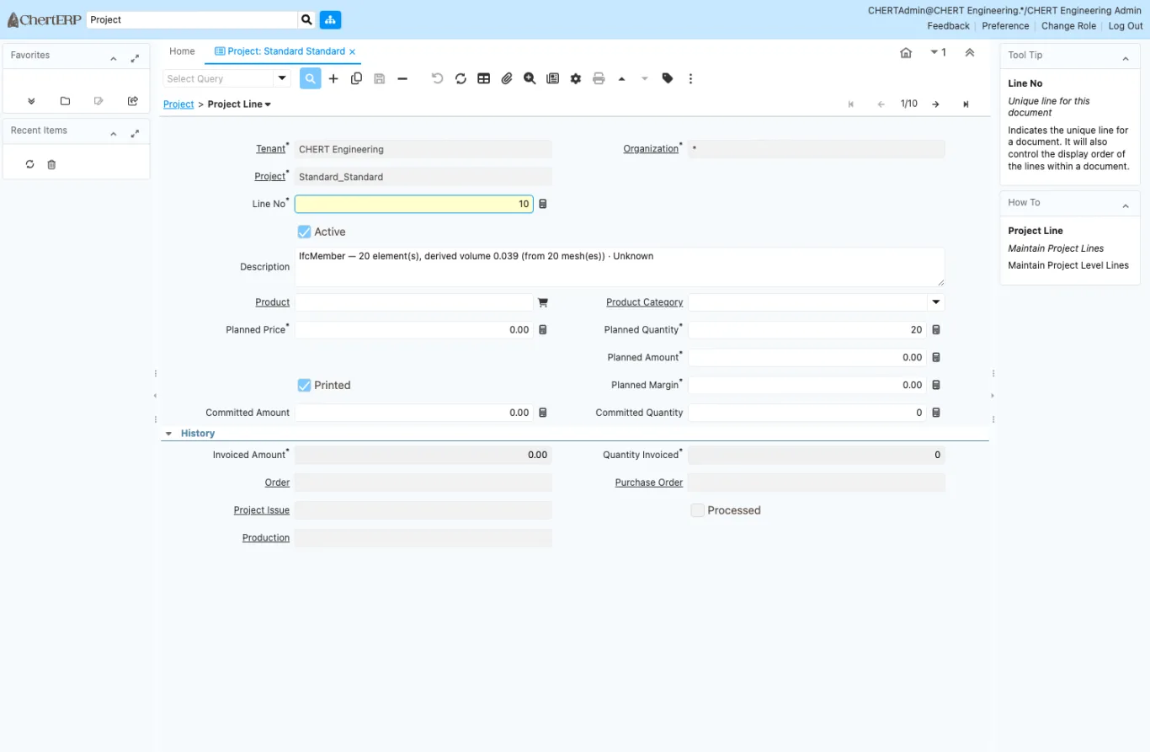Open calculator for Planned Quantity field

tap(935, 330)
